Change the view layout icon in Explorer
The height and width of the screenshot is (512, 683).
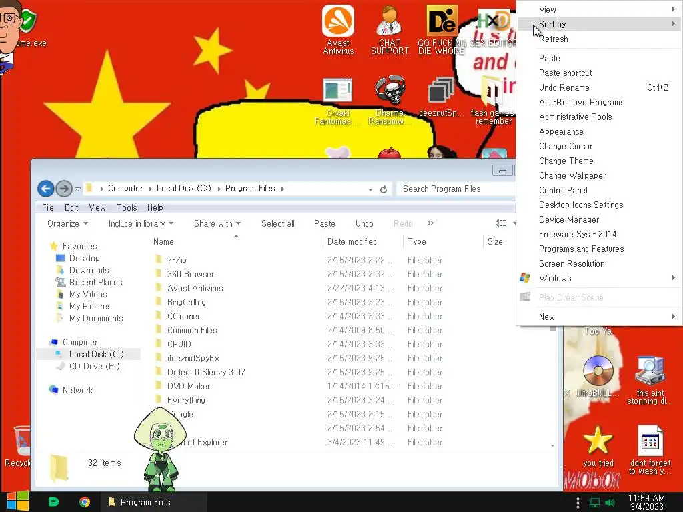[x=501, y=223]
